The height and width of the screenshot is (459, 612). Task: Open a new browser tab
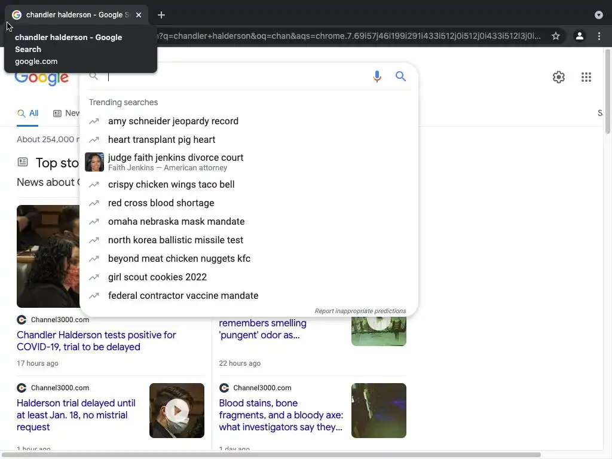coord(161,15)
